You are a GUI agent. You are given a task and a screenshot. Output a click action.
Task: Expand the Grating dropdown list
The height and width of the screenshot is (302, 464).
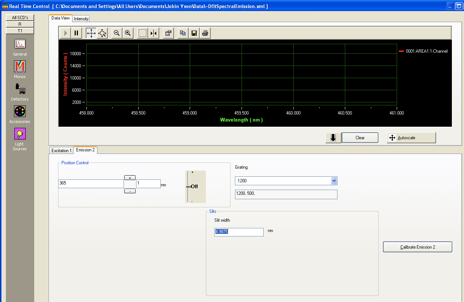pyautogui.click(x=334, y=181)
